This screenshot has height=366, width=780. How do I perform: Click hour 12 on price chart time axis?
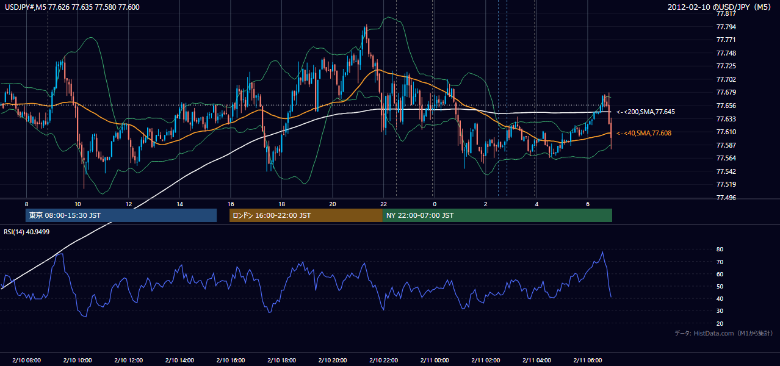(128, 204)
